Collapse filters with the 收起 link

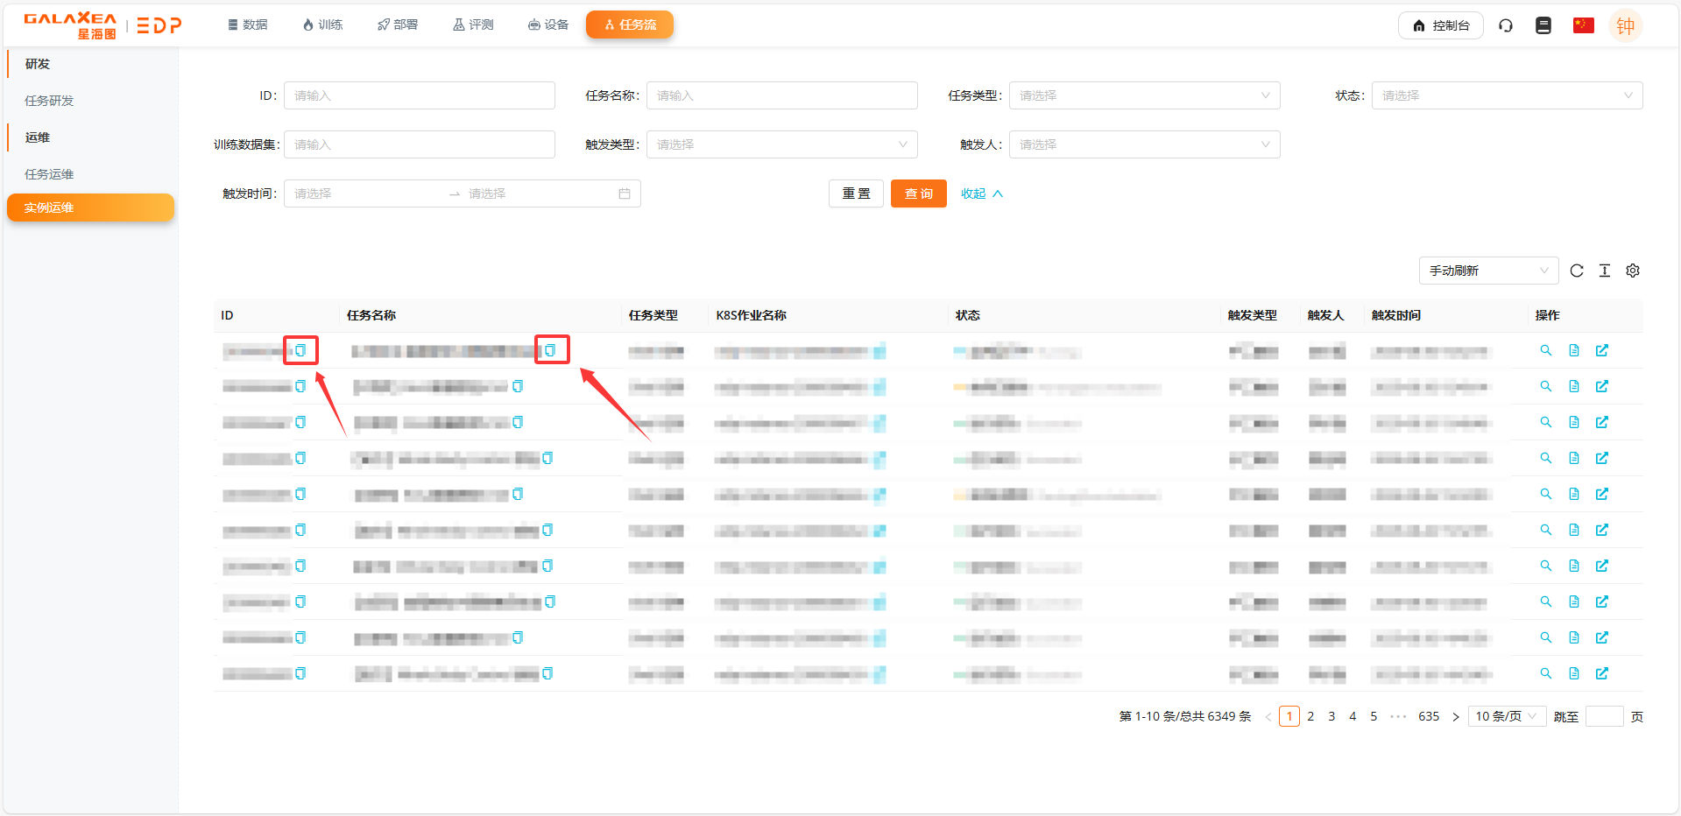pos(981,193)
